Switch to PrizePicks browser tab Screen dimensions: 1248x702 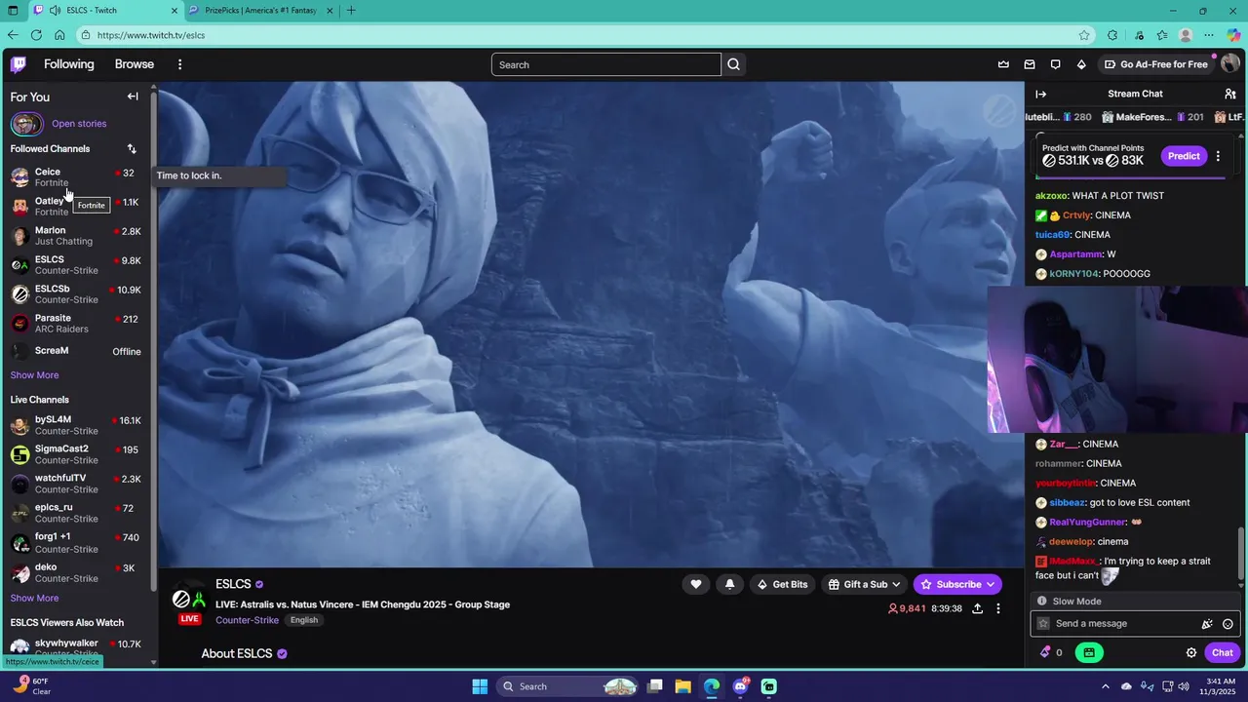(x=262, y=11)
